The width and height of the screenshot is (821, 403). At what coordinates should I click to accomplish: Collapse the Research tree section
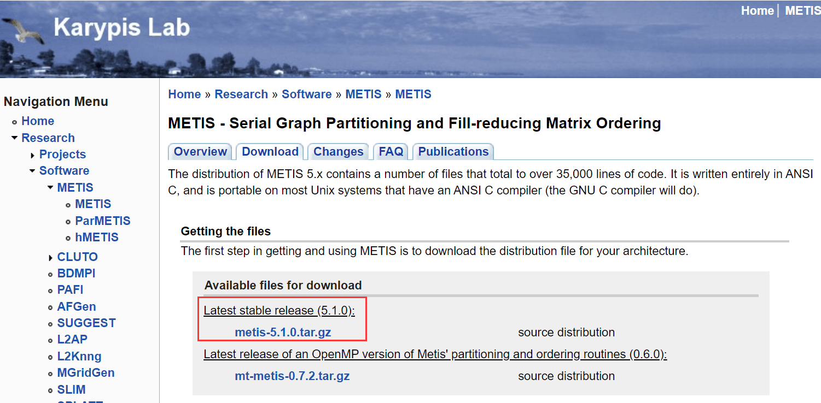[14, 138]
